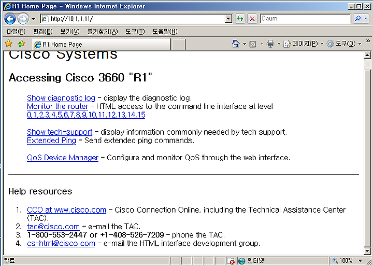This screenshot has height=266, width=373.
Task: Click the magnifier search button
Action: (x=357, y=19)
